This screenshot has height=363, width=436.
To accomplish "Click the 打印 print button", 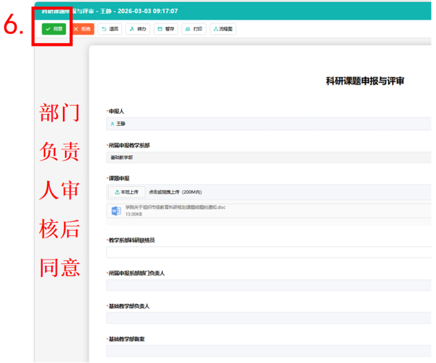I will tap(166, 29).
